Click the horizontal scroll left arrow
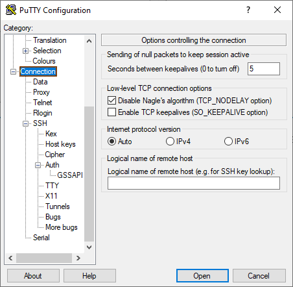The image size is (293, 287). click(x=10, y=258)
